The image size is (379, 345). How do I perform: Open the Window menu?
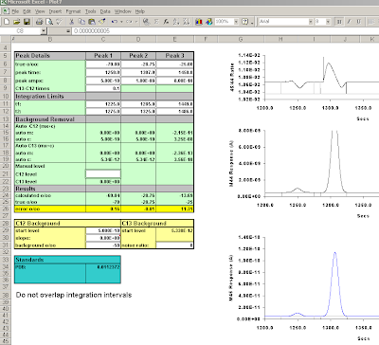pos(123,11)
